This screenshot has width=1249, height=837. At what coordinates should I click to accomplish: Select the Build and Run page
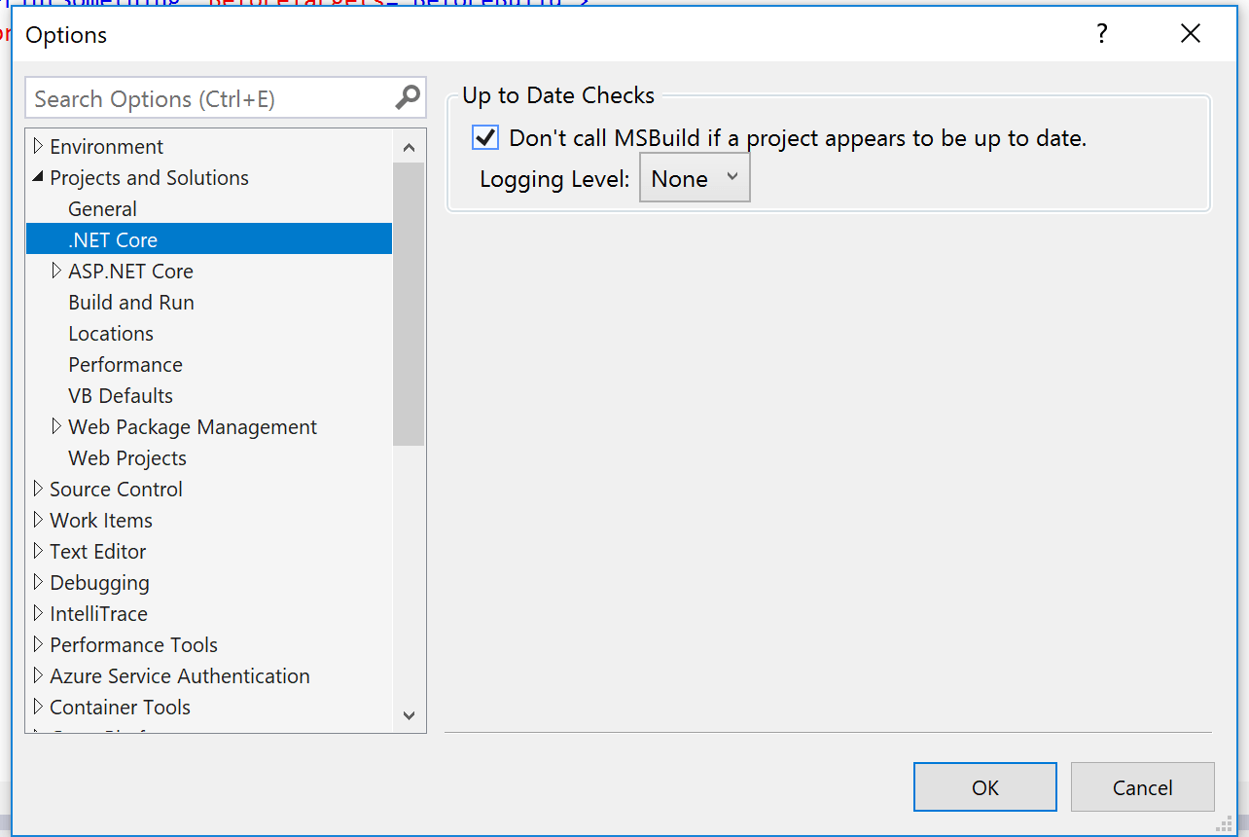(x=131, y=303)
